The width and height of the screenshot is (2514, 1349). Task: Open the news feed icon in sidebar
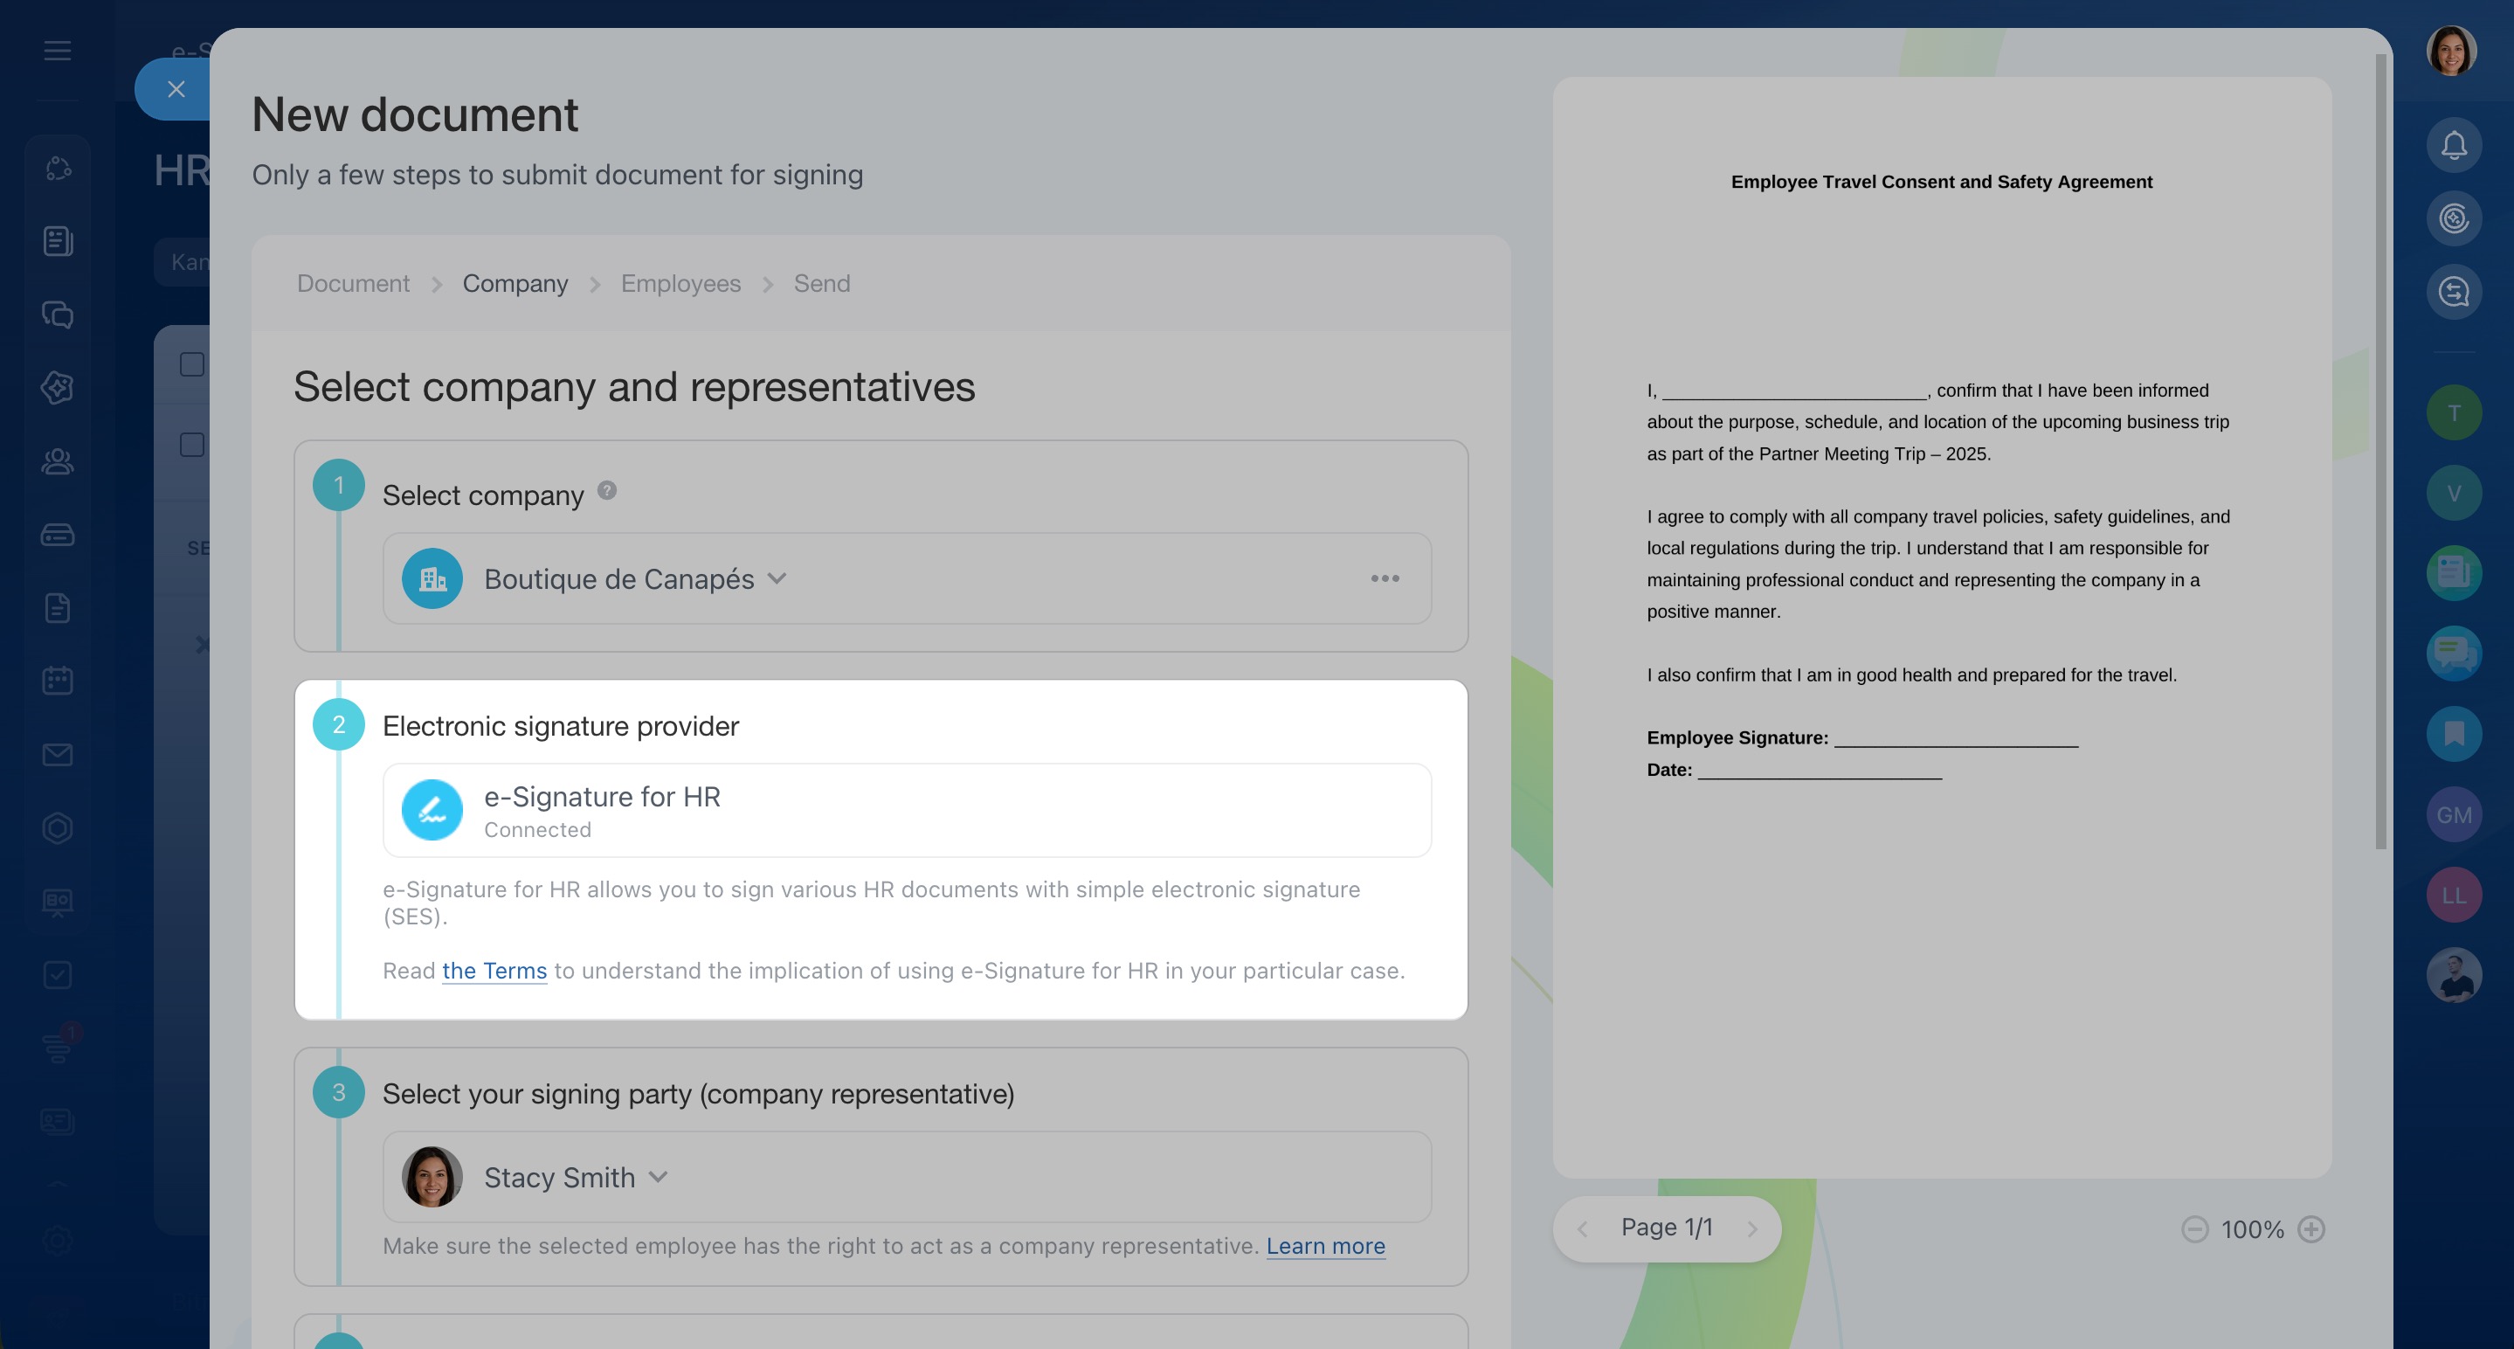pos(58,241)
